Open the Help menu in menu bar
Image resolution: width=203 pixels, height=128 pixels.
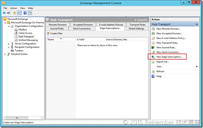[x=31, y=8]
